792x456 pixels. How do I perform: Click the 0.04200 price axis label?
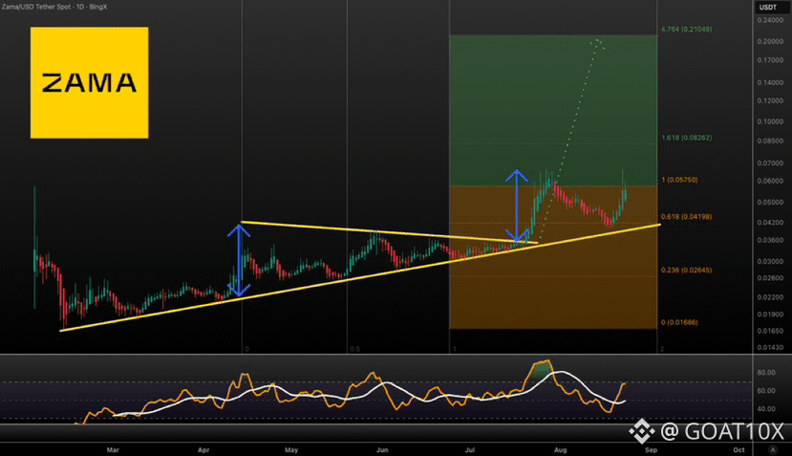point(770,223)
